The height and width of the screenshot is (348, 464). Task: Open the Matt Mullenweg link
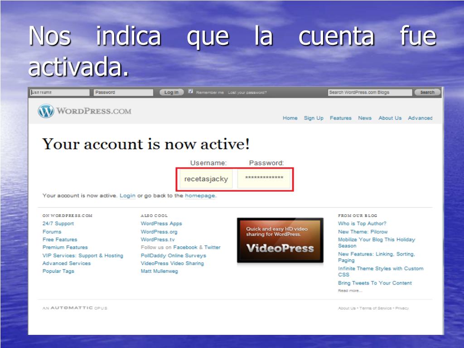tap(159, 271)
